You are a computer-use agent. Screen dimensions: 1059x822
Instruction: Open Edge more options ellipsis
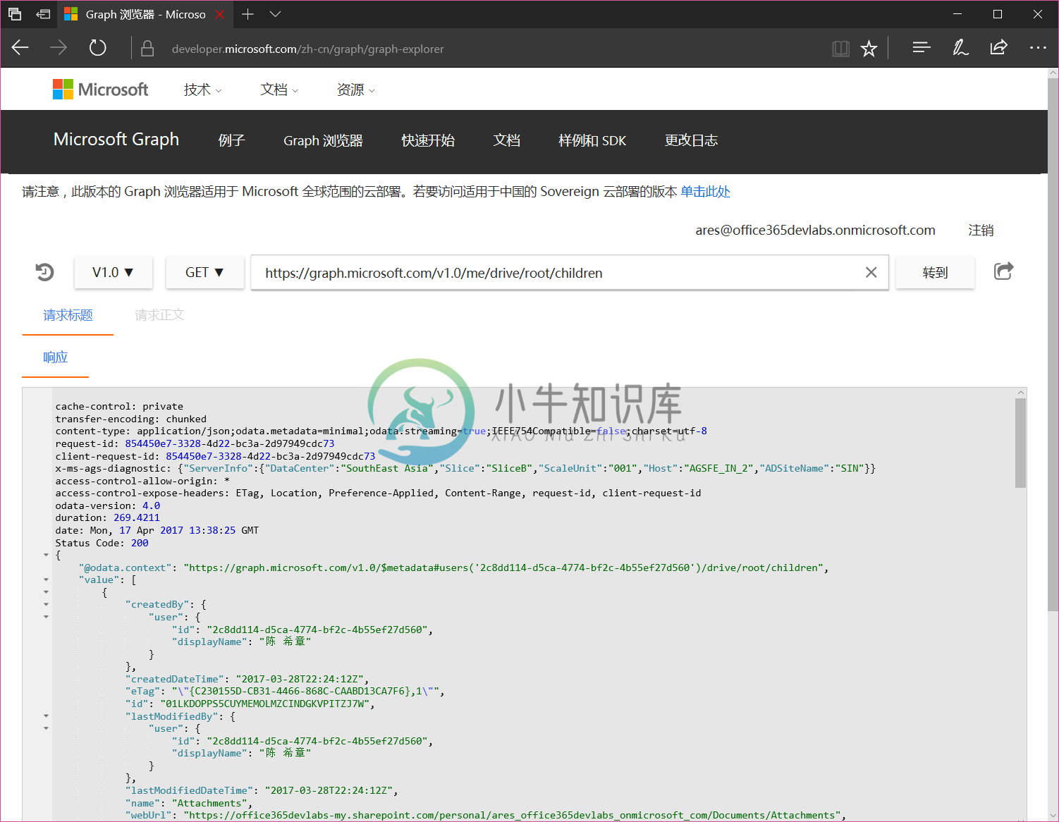pyautogui.click(x=1038, y=48)
